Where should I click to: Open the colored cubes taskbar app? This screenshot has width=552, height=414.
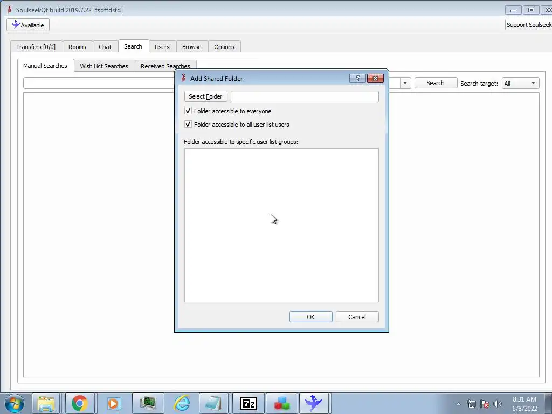[281, 403]
